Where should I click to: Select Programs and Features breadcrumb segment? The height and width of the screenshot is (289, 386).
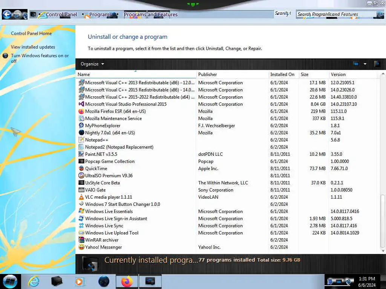tap(151, 15)
